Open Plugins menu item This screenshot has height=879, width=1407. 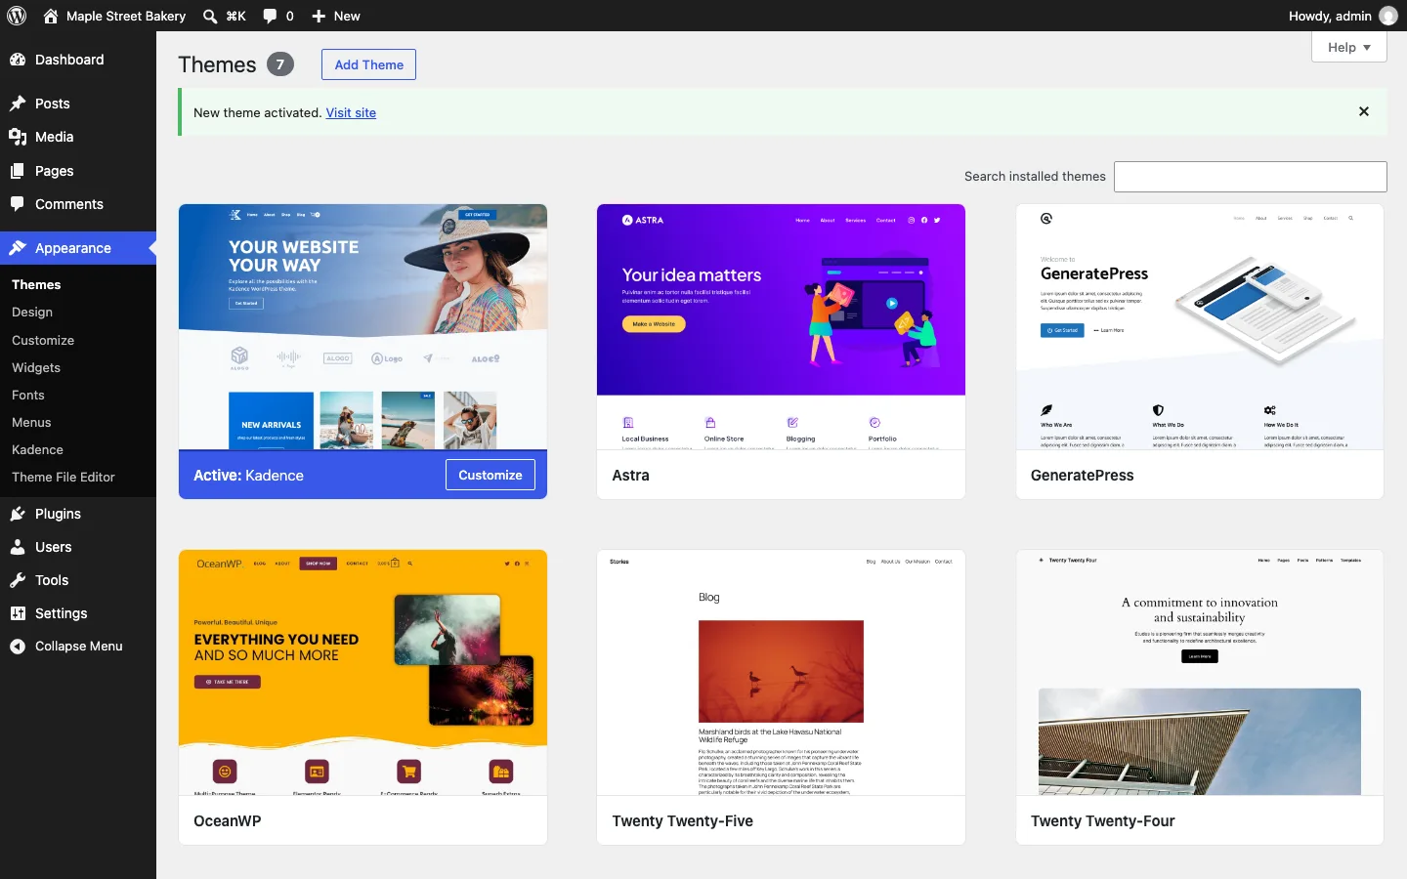[78, 514]
